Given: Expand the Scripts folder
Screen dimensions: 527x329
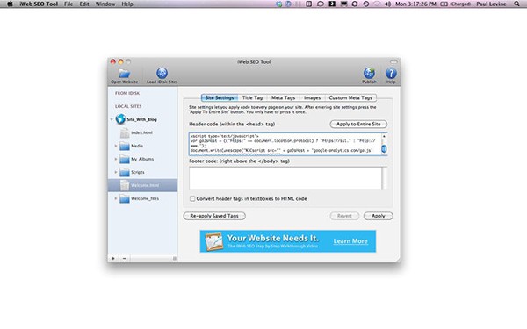Looking at the screenshot, I should [x=116, y=172].
